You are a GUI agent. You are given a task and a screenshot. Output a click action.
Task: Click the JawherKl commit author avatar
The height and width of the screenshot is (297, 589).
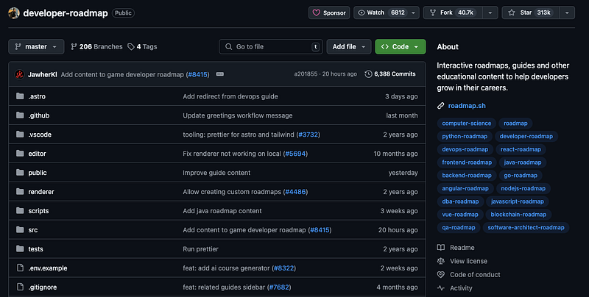click(x=20, y=74)
